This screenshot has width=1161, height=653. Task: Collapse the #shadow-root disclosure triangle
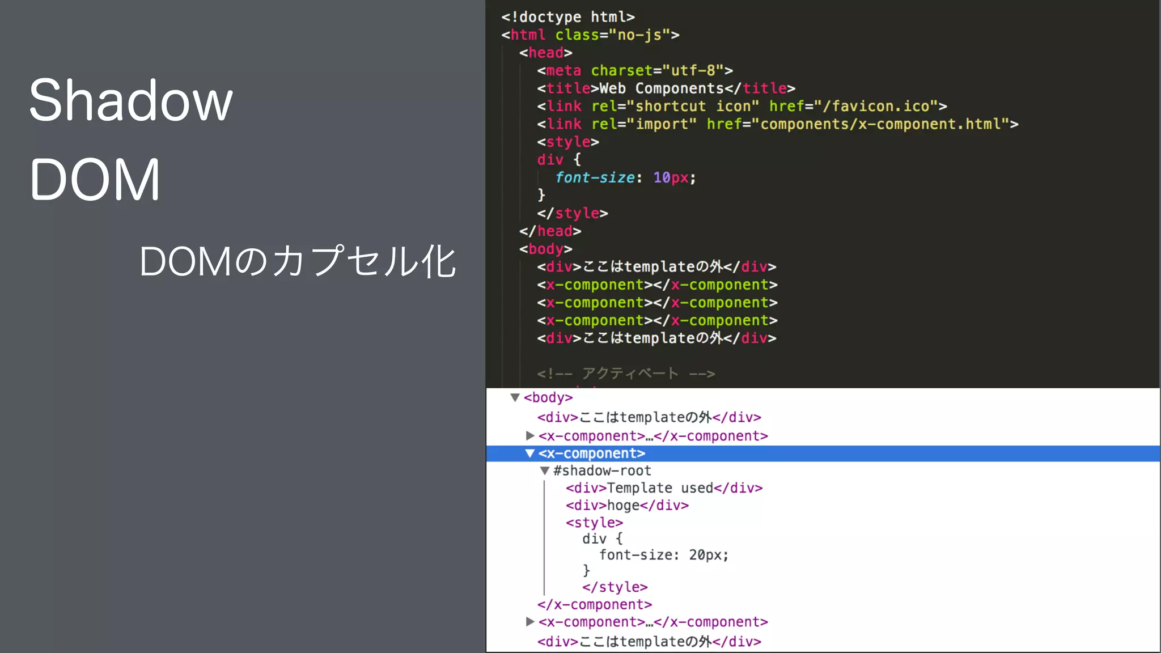[545, 471]
